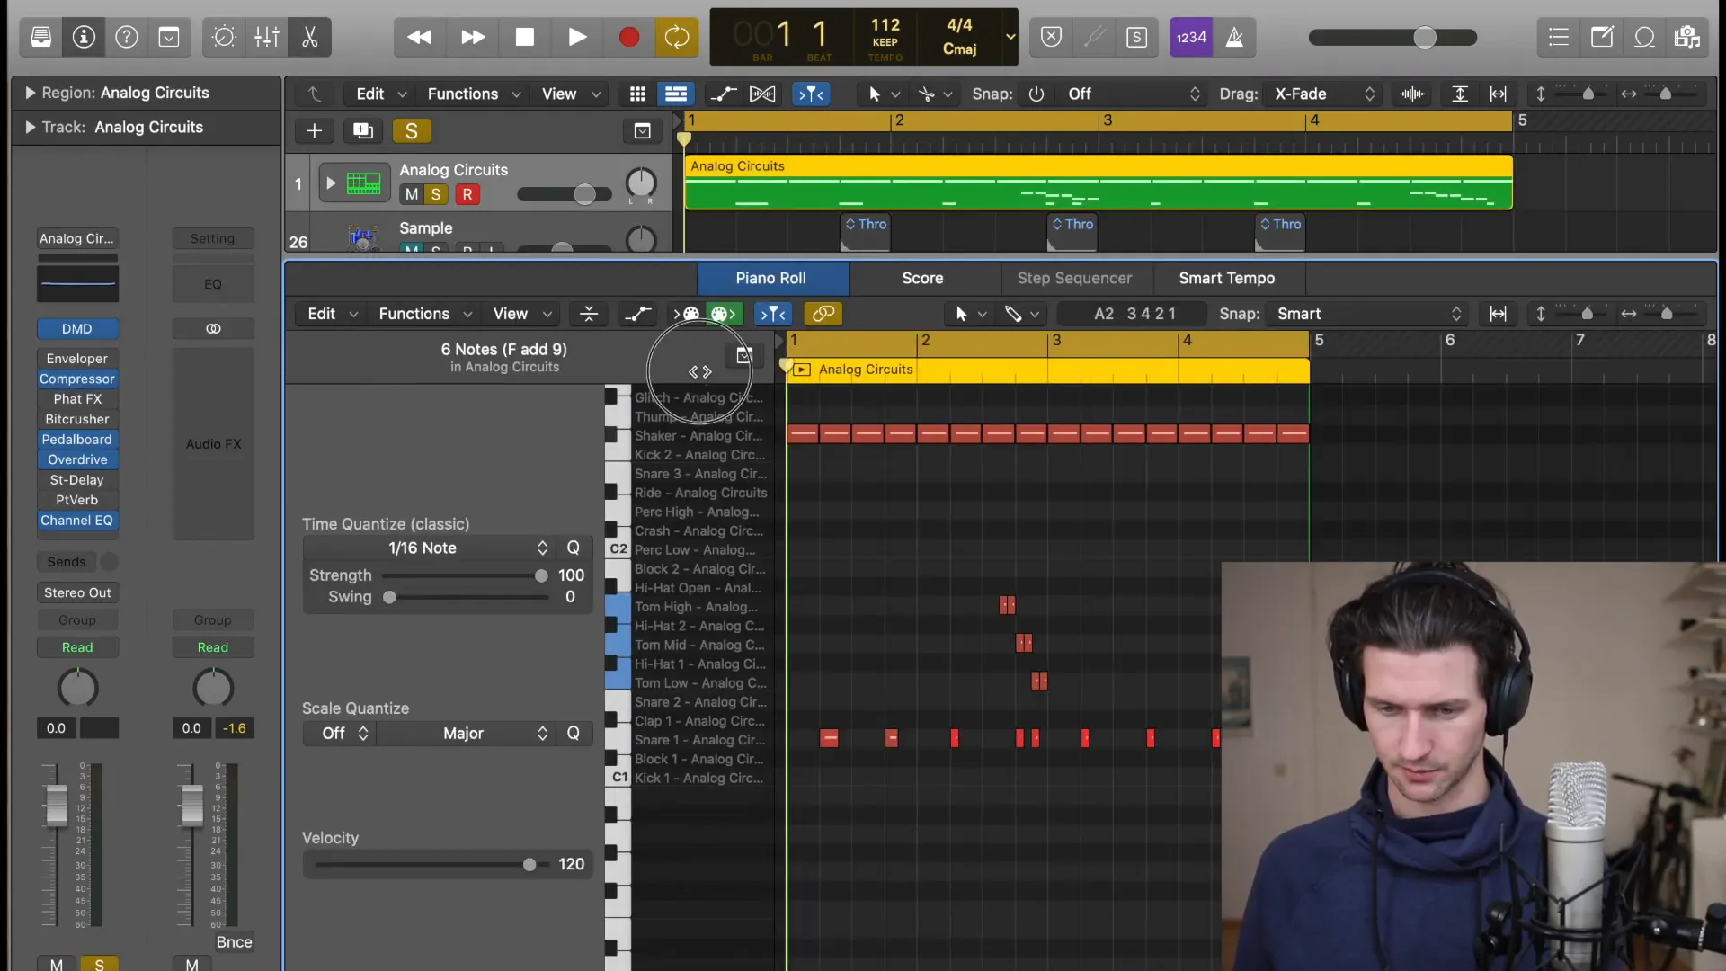Expand the Region: Analog Circuits inspector
The height and width of the screenshot is (971, 1726).
(31, 93)
